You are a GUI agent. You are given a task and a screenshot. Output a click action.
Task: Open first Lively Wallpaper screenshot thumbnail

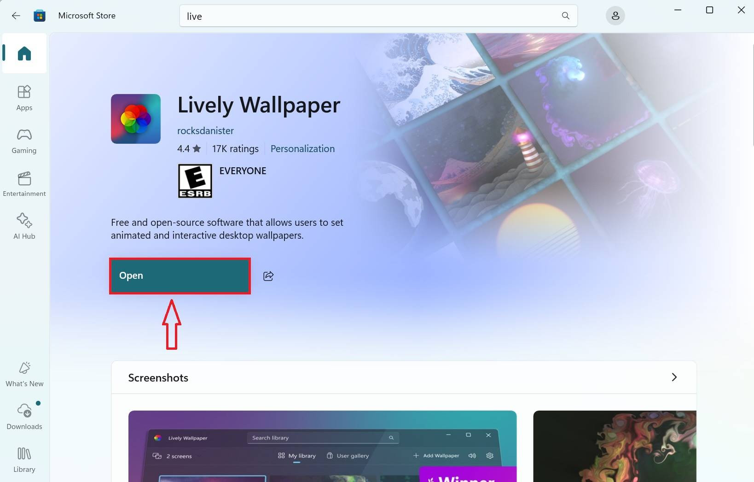322,446
